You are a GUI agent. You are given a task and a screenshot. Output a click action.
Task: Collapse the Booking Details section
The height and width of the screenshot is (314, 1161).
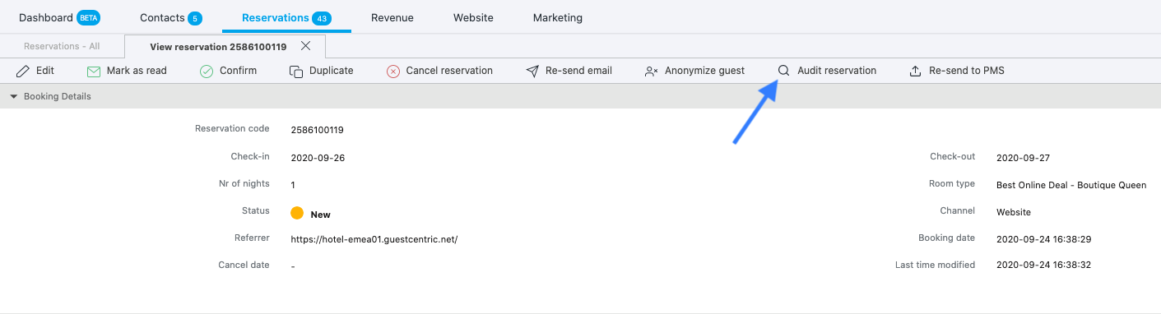point(13,96)
